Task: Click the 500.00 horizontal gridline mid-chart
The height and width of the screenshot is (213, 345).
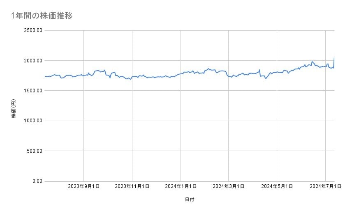Action: coord(189,151)
